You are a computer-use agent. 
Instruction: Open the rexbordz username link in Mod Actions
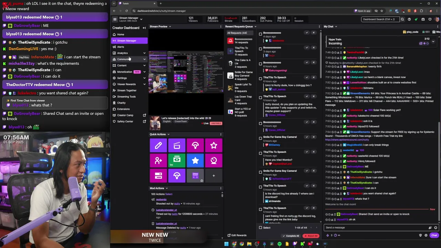161,199
